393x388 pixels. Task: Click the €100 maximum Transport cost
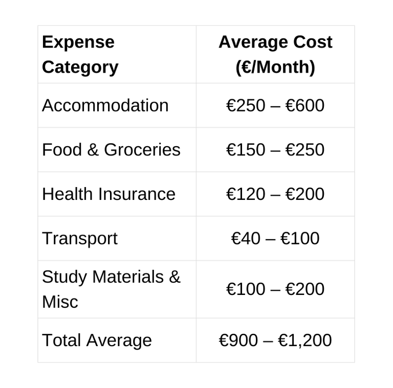[300, 238]
